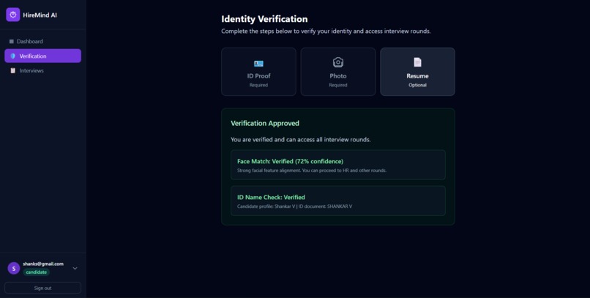Click the 'You are verified' message

(x=301, y=140)
